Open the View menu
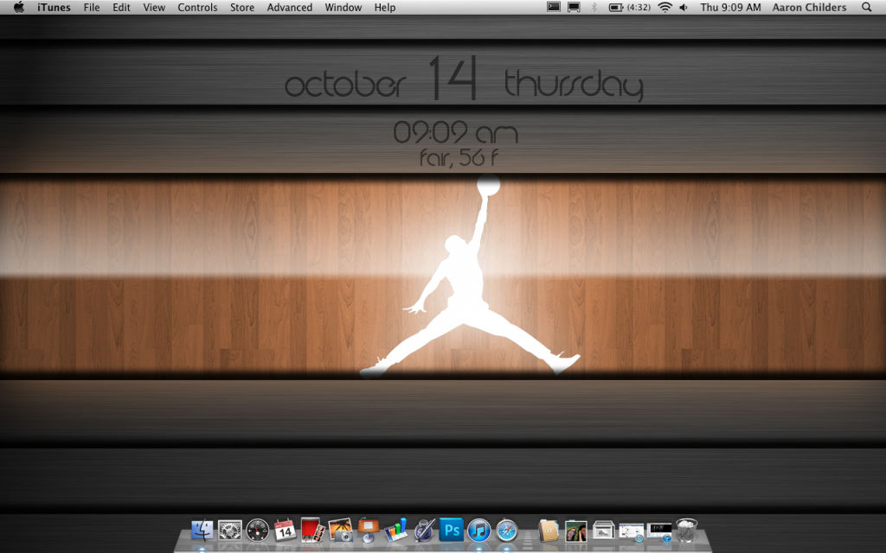Viewport: 886px width, 553px height. (154, 7)
